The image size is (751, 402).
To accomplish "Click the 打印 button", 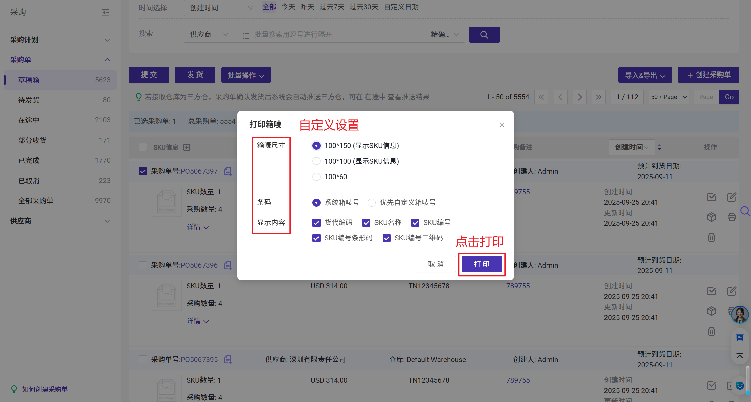I will [481, 264].
